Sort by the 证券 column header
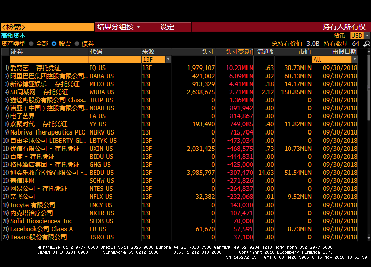 [x=49, y=52]
